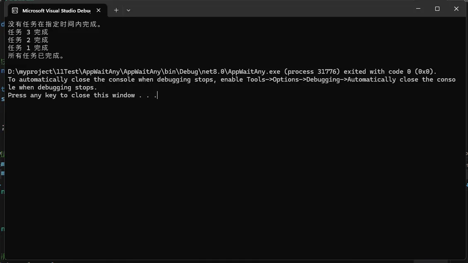Viewport: 468px width, 263px height.
Task: Click the text cursor after the prompt dots
Action: coord(158,95)
